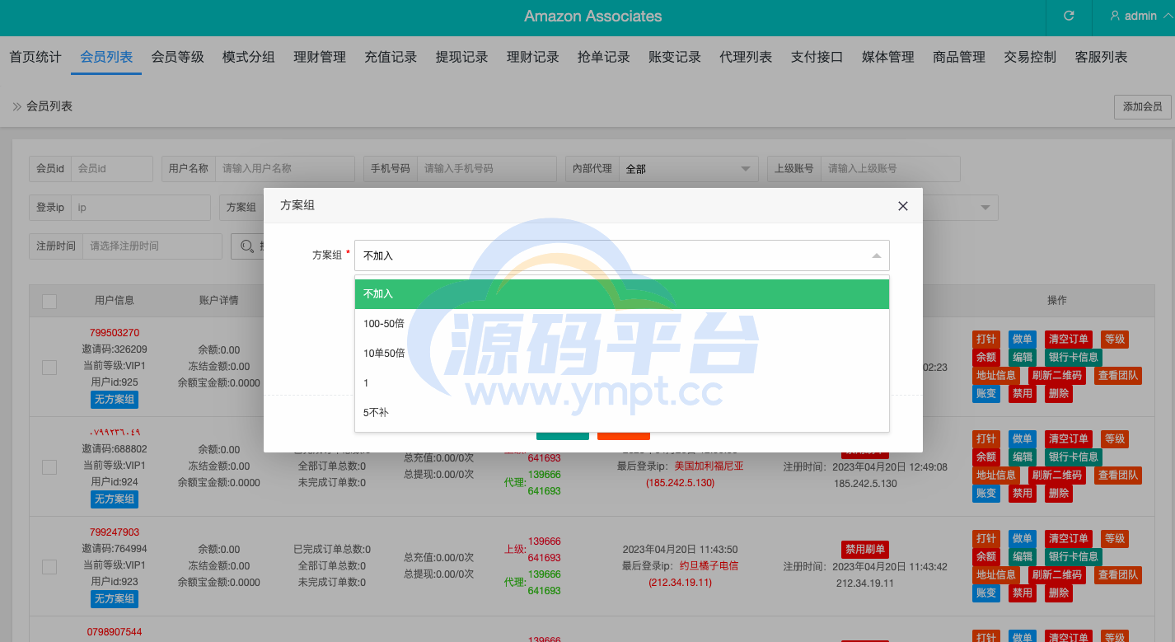Switch to the 会员等级 tab

(177, 57)
